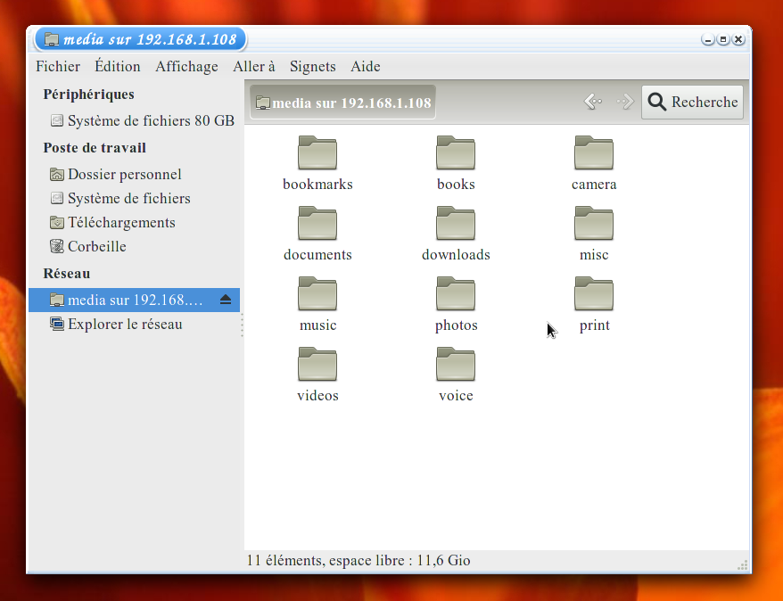Eject the media network share
The image size is (783, 601).
[226, 300]
